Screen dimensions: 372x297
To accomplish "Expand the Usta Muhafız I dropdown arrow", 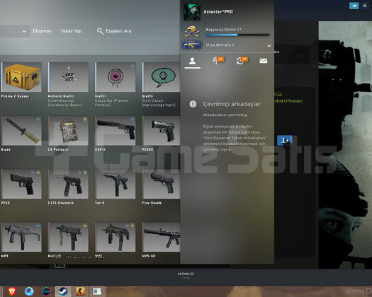I will point(269,45).
